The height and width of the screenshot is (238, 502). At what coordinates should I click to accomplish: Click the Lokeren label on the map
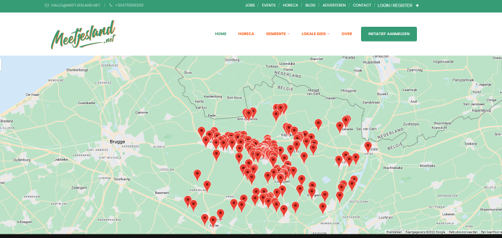pyautogui.click(x=449, y=214)
